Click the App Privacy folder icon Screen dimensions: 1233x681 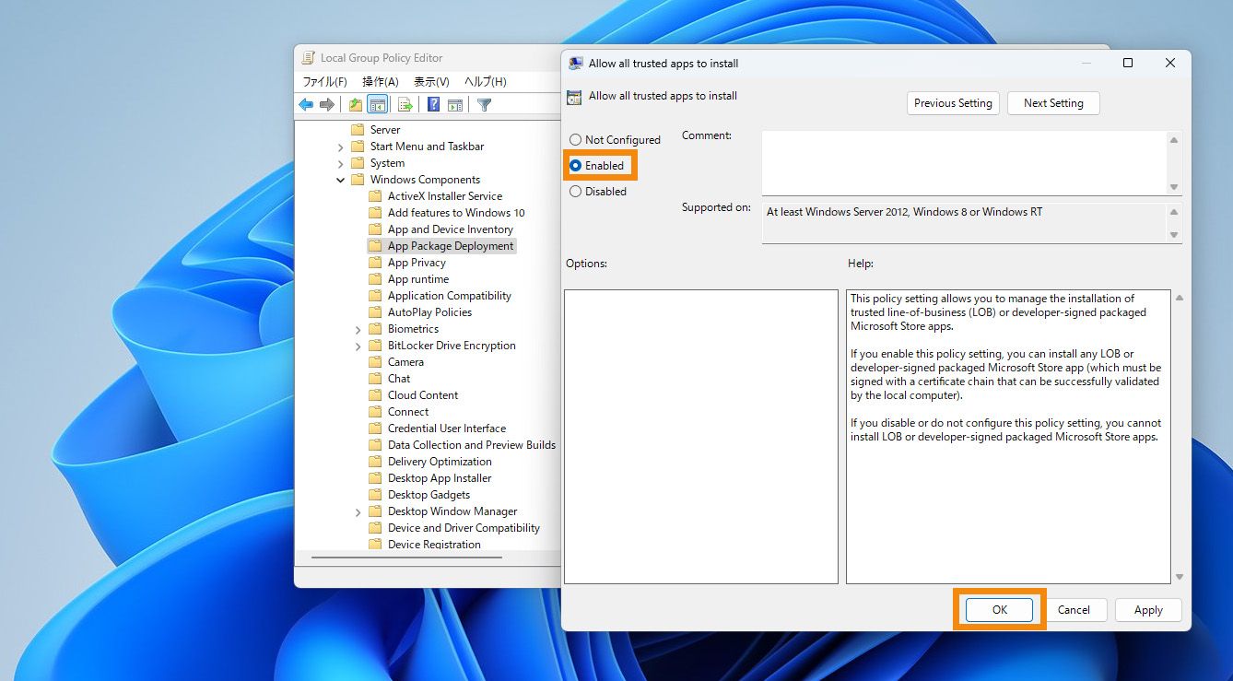point(375,263)
